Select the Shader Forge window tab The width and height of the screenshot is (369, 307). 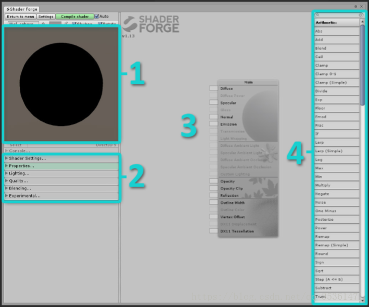pyautogui.click(x=22, y=9)
